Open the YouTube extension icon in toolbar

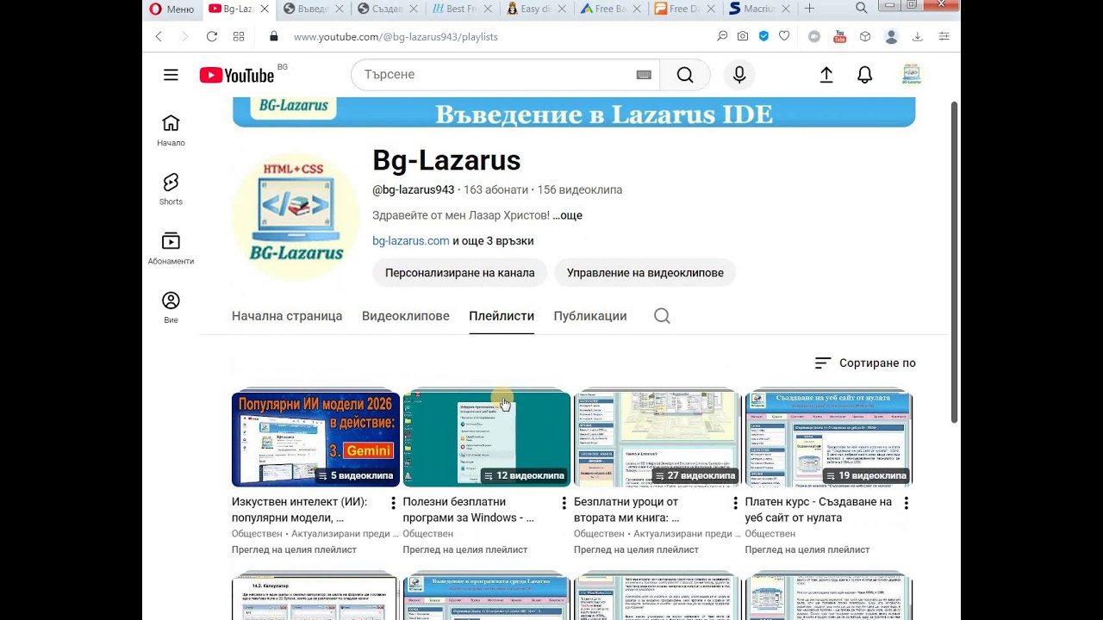(x=840, y=36)
